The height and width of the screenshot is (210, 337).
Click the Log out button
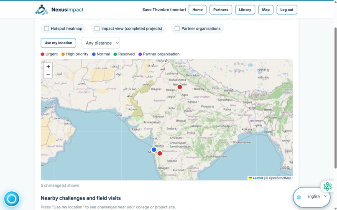[x=287, y=10]
